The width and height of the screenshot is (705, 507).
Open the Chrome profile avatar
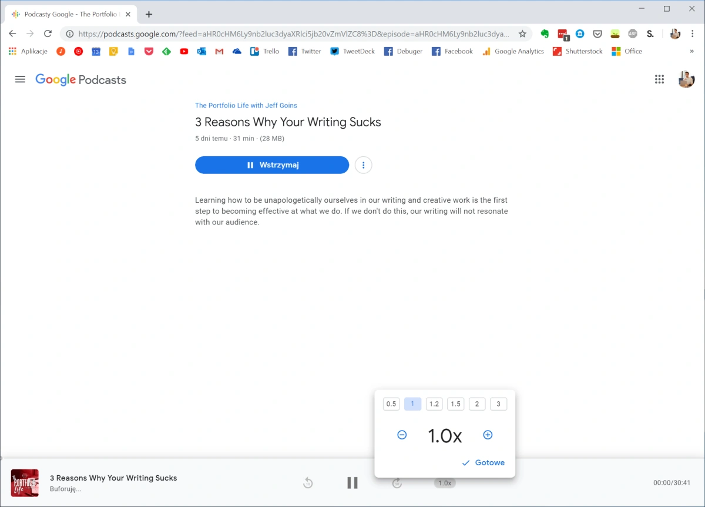675,33
